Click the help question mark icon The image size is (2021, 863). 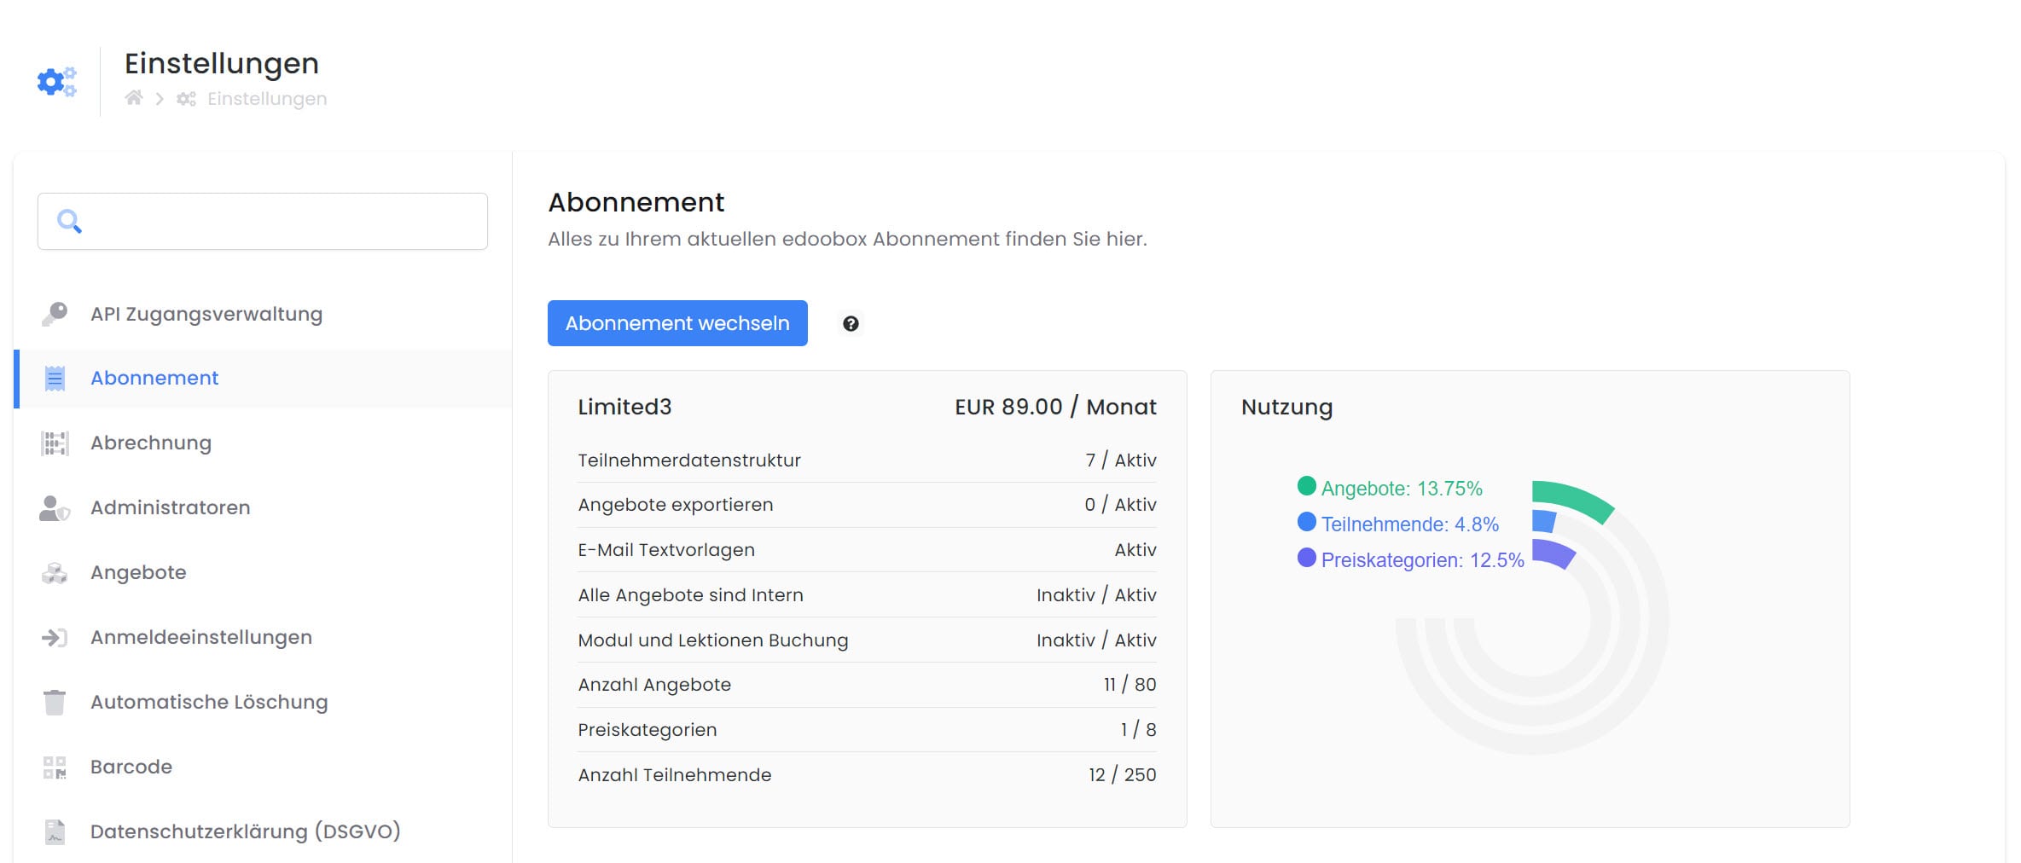coord(851,323)
